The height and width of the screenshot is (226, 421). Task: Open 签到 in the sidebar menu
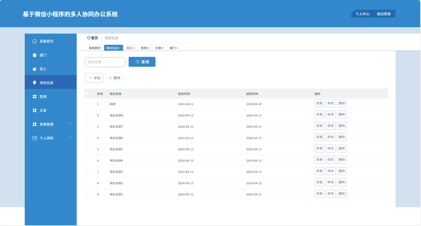click(x=51, y=97)
